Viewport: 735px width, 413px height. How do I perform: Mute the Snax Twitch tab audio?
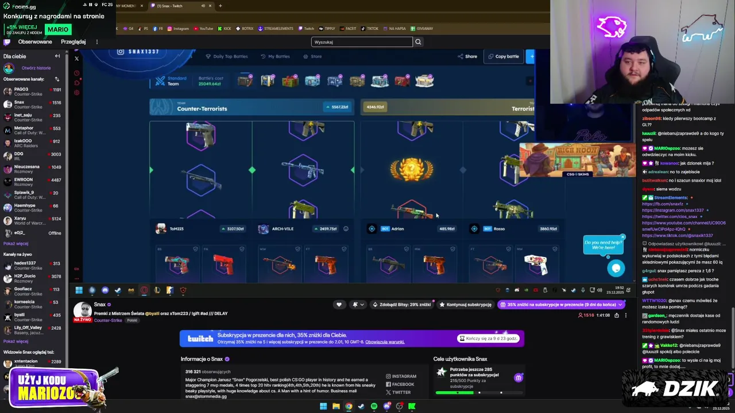click(x=203, y=6)
